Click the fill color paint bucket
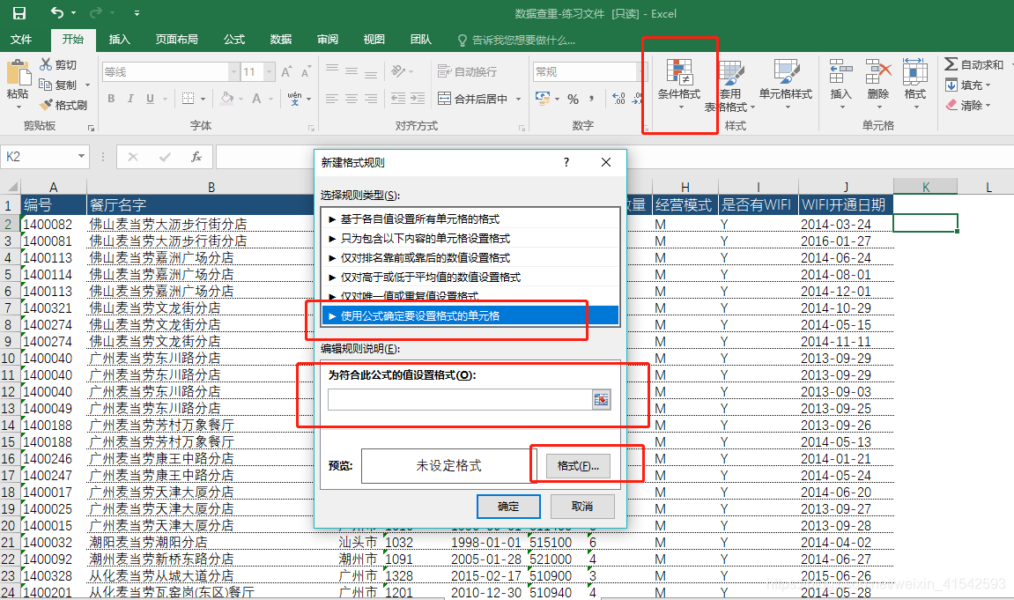This screenshot has width=1014, height=600. coord(227,99)
